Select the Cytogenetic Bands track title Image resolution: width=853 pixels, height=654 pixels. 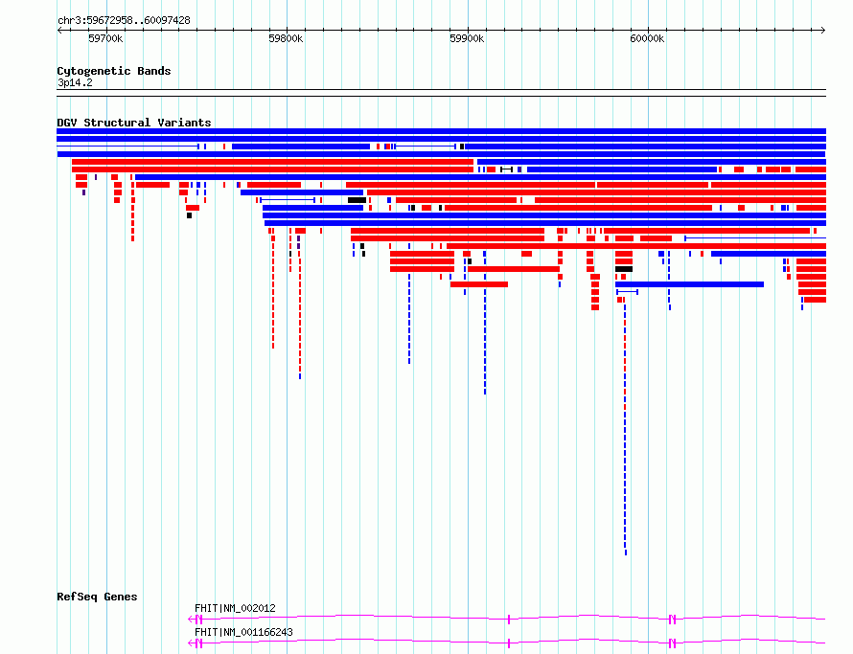coord(114,71)
